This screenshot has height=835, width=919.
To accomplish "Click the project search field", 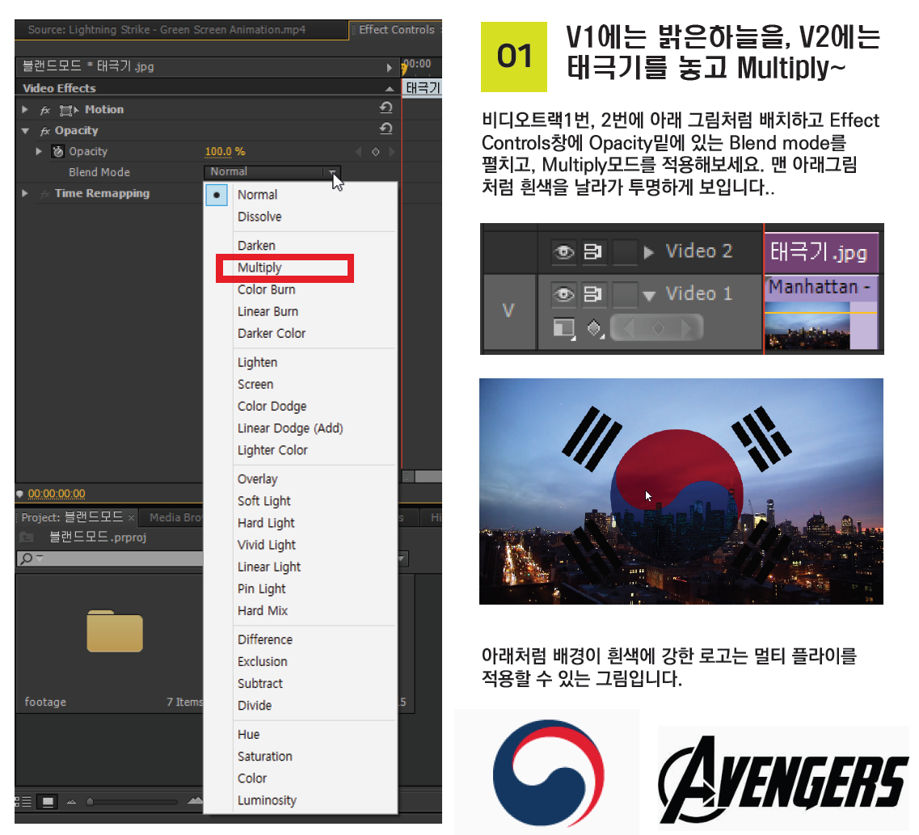I will point(110,559).
